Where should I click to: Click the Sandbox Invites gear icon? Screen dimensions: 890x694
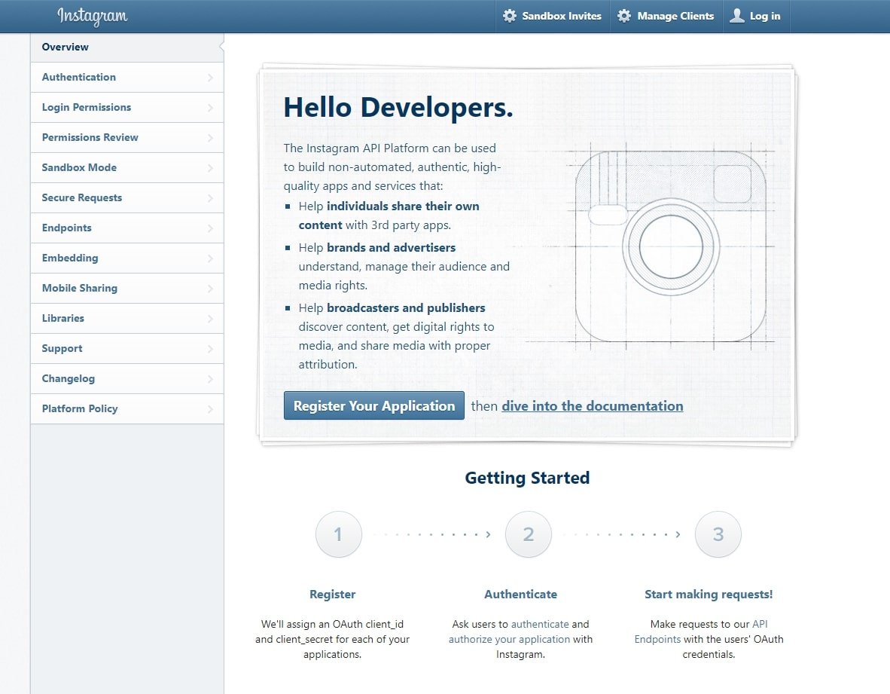510,16
